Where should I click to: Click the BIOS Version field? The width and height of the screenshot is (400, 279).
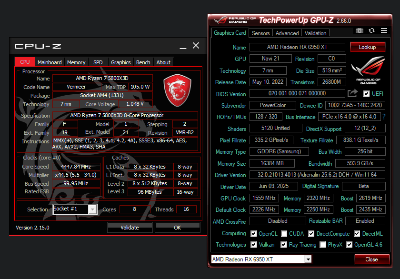tap(297, 93)
